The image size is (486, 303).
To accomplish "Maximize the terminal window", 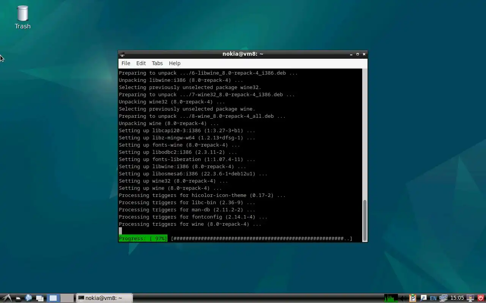I will [x=358, y=54].
